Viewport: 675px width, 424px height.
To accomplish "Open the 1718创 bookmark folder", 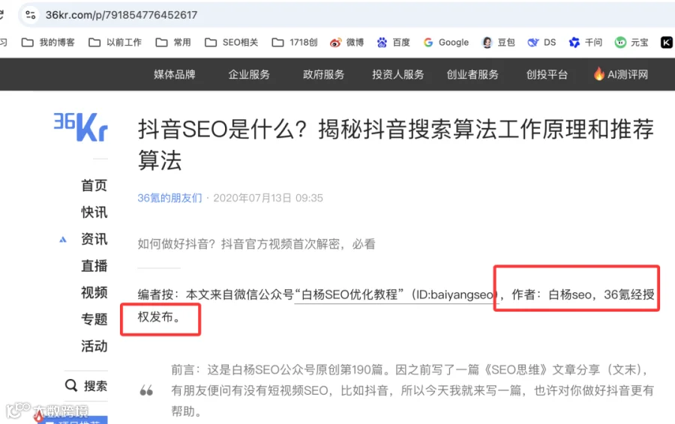I will click(x=295, y=42).
